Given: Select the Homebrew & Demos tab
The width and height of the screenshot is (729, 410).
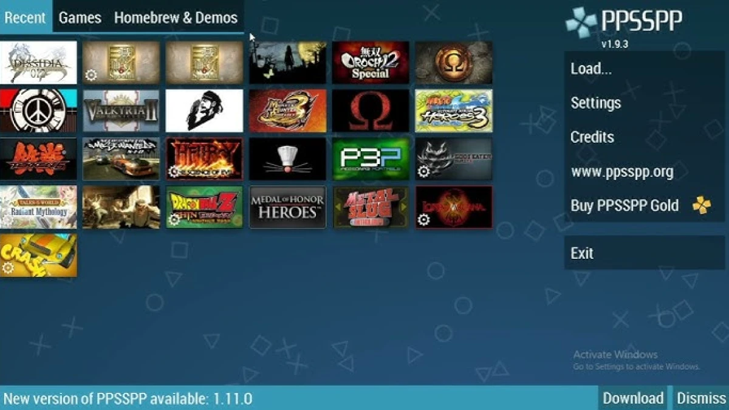Looking at the screenshot, I should [176, 17].
